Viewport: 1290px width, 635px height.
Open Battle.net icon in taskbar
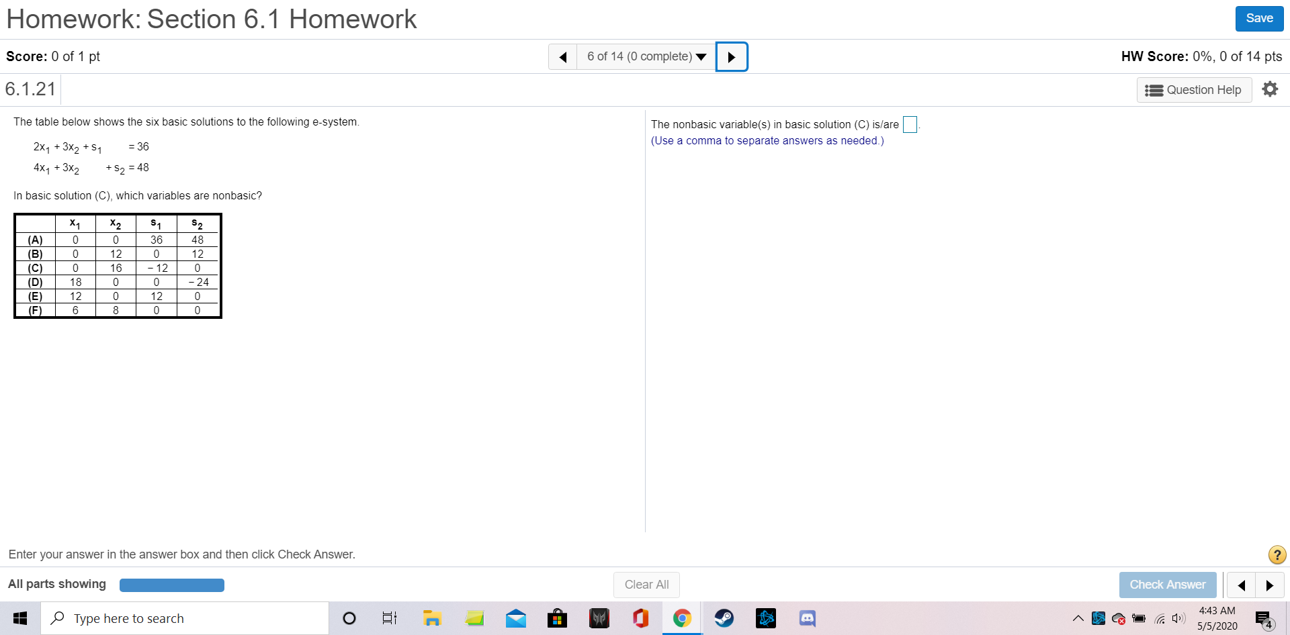(x=766, y=618)
